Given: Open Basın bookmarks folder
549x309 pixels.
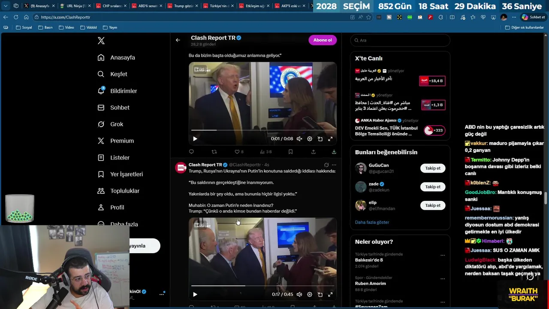Looking at the screenshot, I should 45,27.
